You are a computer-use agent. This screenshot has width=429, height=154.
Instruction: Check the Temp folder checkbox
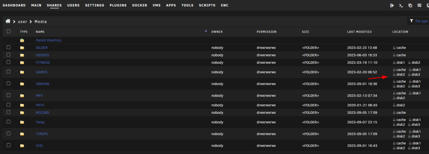9,121
